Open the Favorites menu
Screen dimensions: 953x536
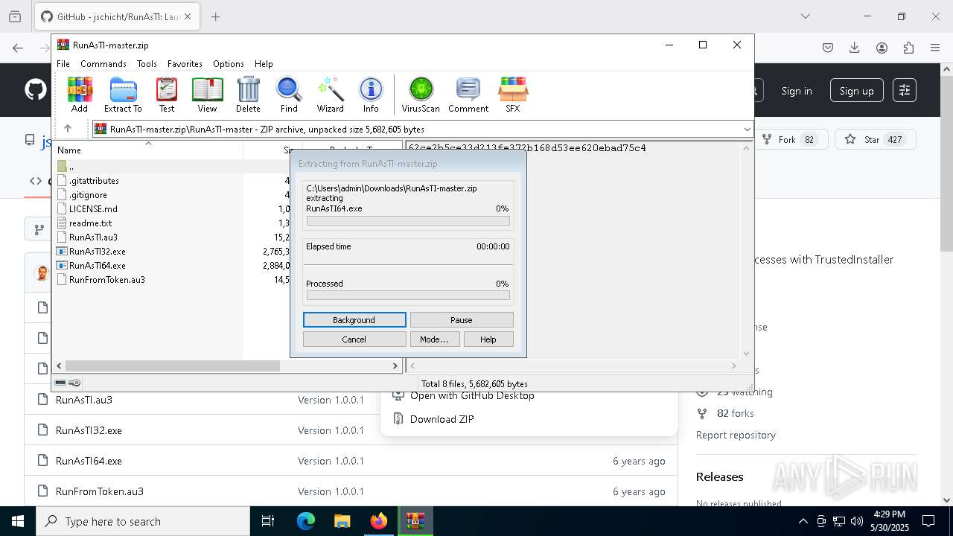(x=185, y=64)
